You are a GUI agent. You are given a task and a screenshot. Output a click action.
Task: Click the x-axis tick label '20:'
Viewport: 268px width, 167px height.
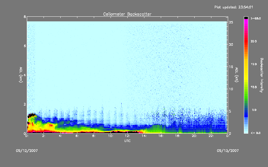(194, 136)
